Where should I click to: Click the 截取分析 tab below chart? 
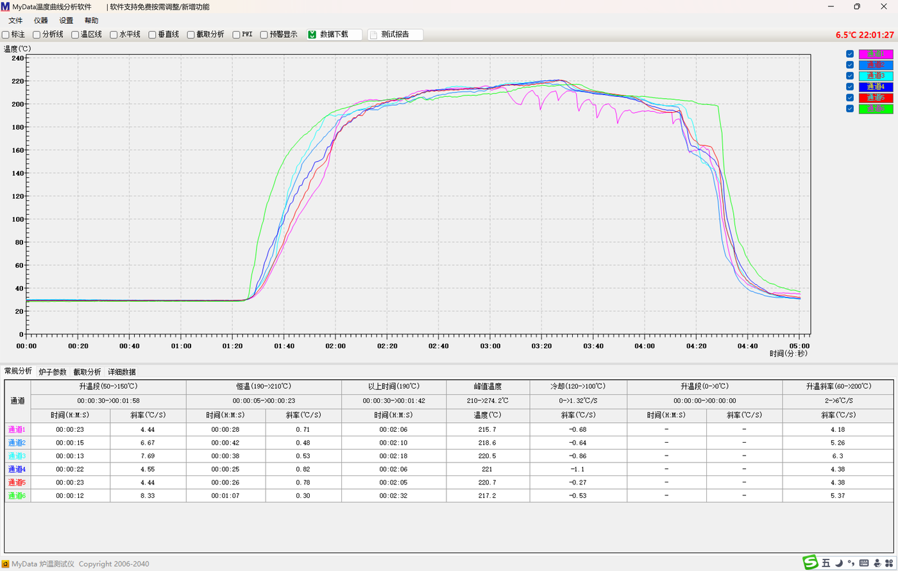pyautogui.click(x=87, y=371)
